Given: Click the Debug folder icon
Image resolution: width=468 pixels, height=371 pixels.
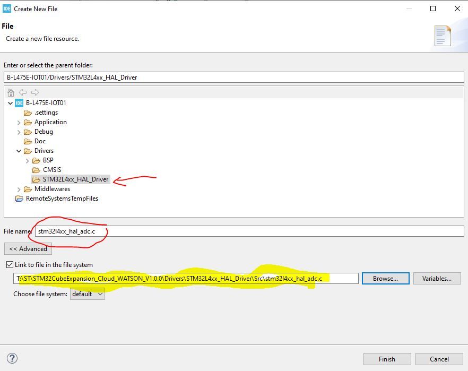Looking at the screenshot, I should 28,132.
